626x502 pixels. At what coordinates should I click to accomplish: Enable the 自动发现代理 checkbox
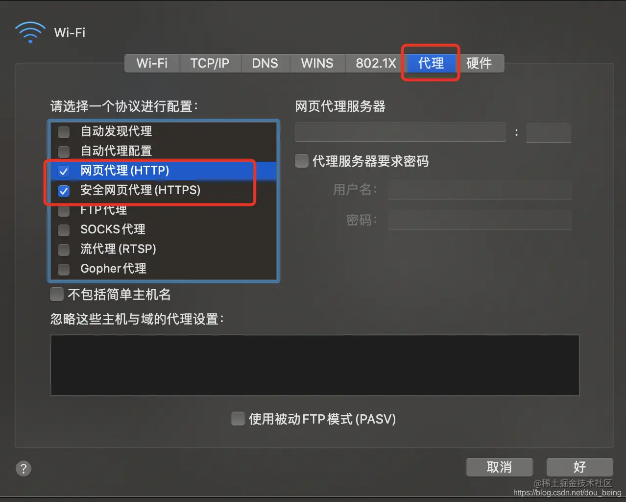coord(64,132)
